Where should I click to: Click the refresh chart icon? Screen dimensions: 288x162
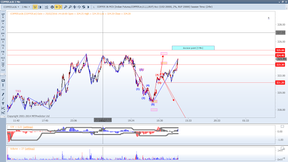(x=84, y=7)
